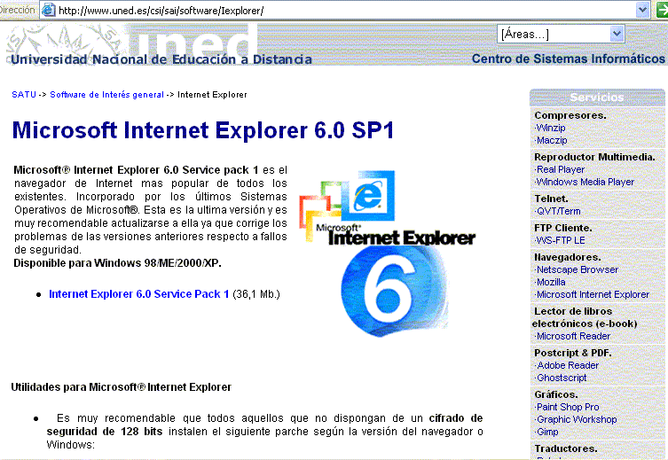
Task: Open the WS-FTP LE link
Action: [561, 240]
